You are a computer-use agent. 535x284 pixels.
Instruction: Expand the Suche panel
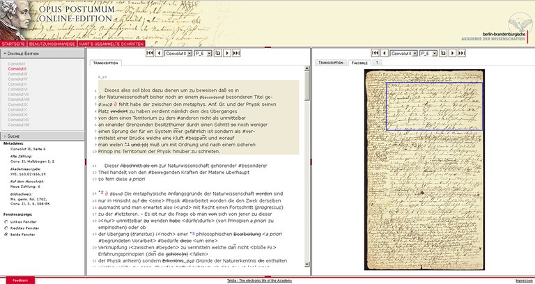(x=42, y=136)
